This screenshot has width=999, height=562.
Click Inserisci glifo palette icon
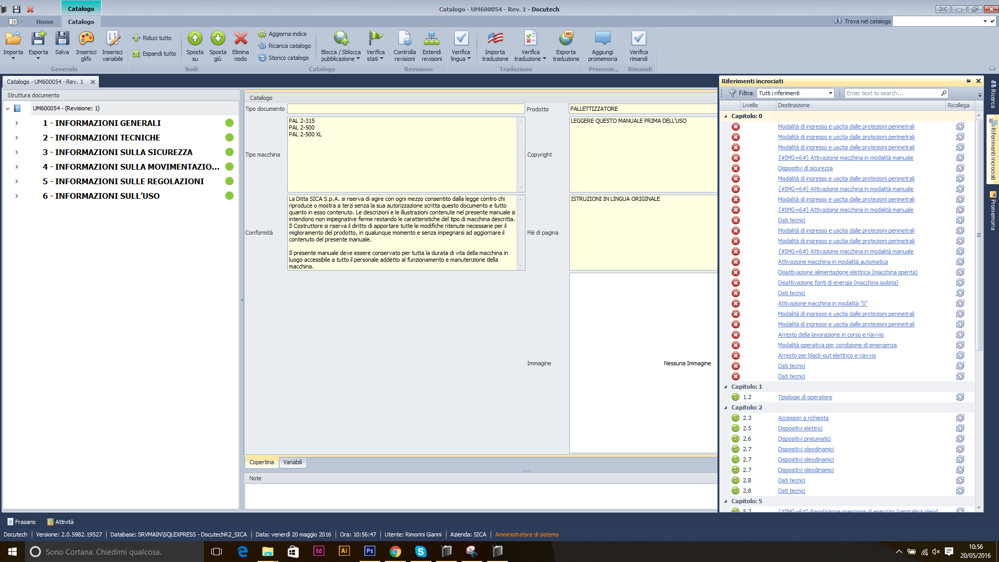pos(86,39)
